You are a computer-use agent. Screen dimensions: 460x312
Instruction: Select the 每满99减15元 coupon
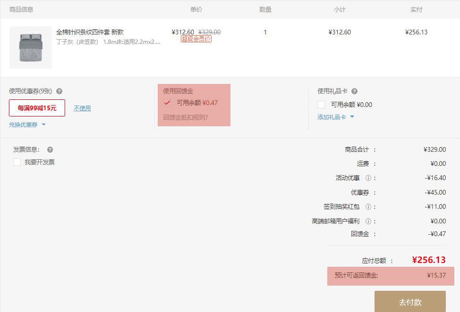[x=36, y=108]
